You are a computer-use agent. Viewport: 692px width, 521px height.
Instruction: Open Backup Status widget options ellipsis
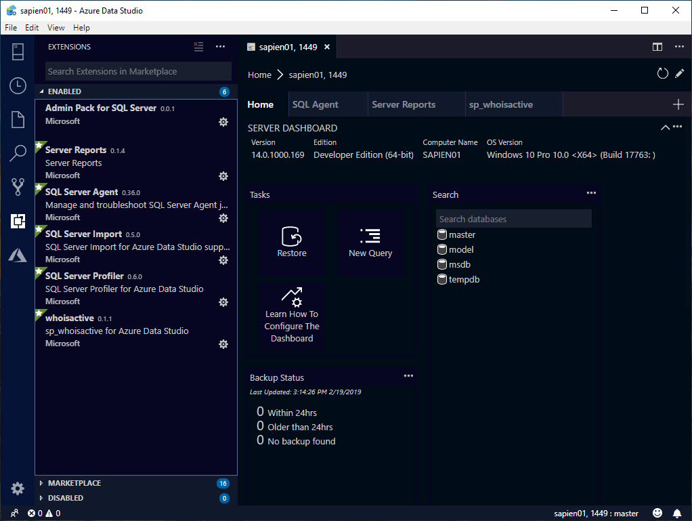pos(409,376)
